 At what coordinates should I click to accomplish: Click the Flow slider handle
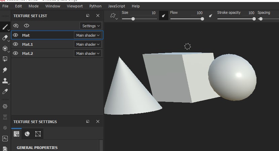point(202,19)
